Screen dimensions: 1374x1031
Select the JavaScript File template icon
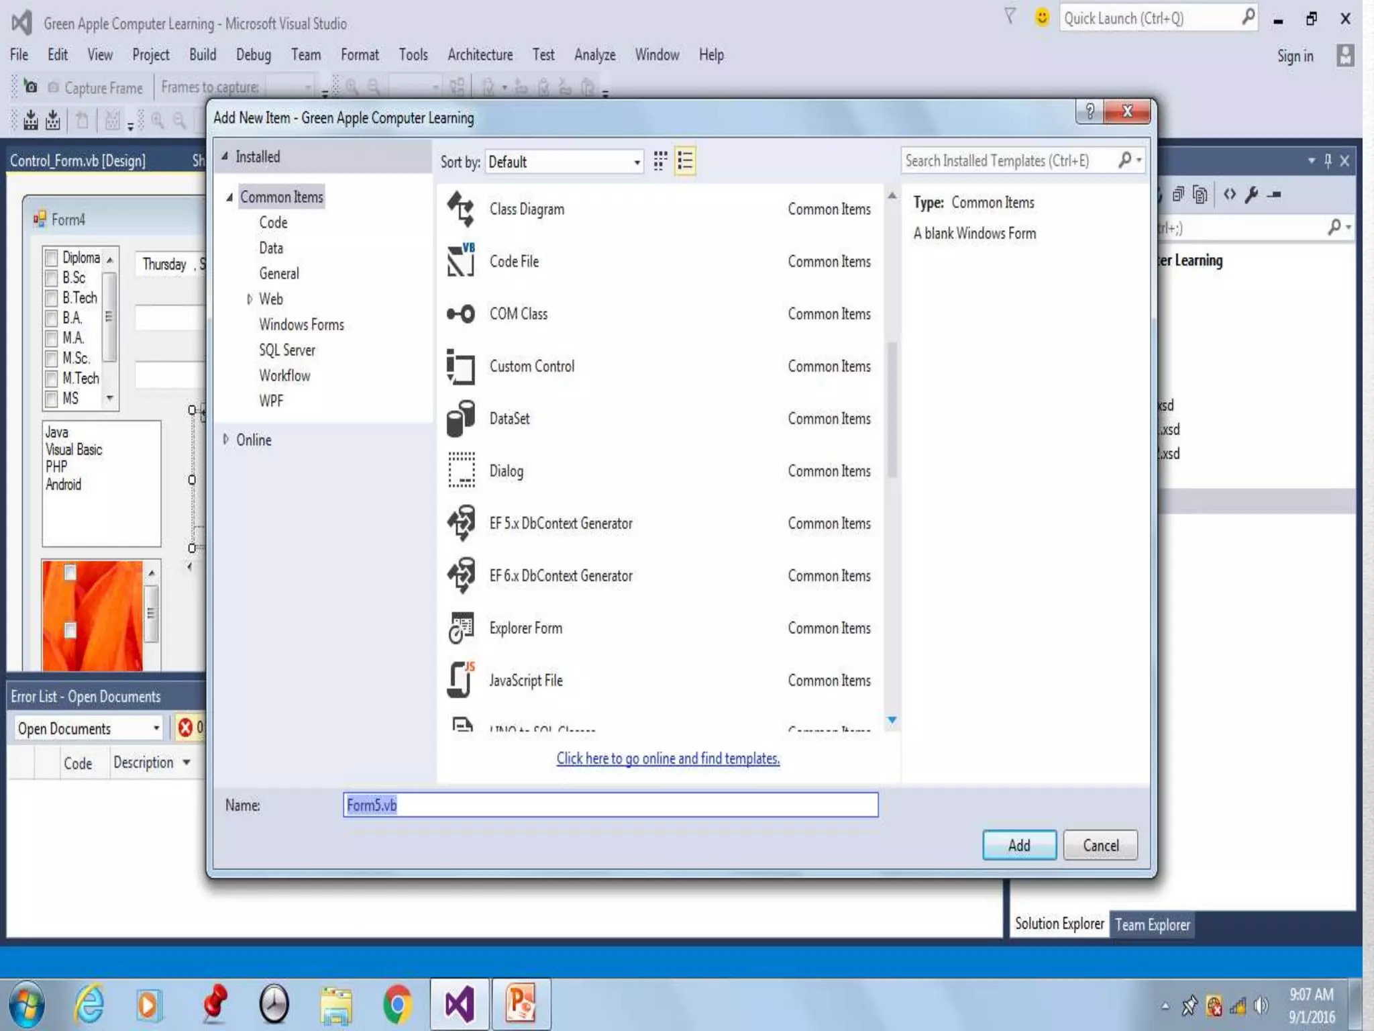[461, 680]
